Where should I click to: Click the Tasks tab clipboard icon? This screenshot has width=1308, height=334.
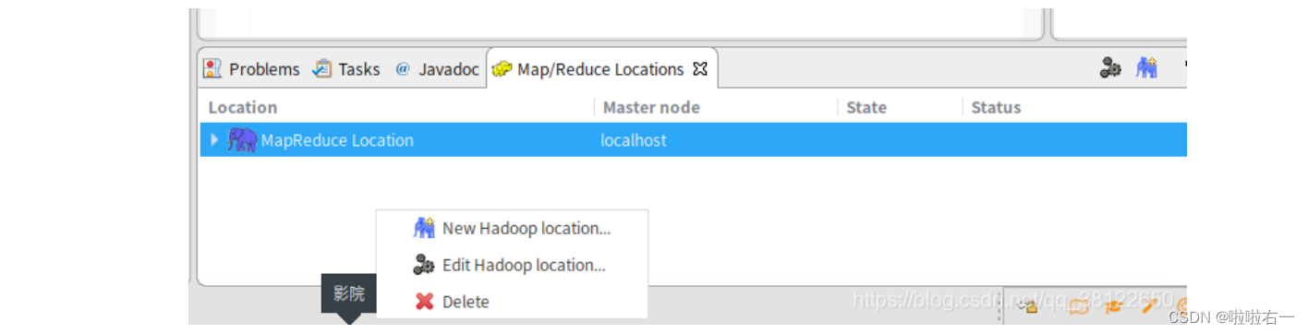tap(322, 68)
